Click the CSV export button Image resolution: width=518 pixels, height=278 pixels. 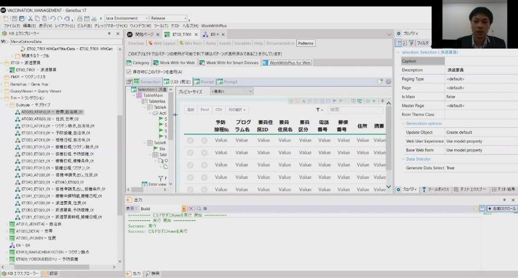click(x=219, y=110)
